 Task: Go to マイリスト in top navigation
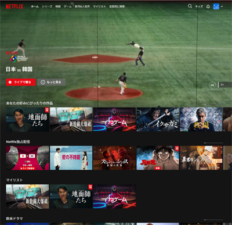pos(99,6)
